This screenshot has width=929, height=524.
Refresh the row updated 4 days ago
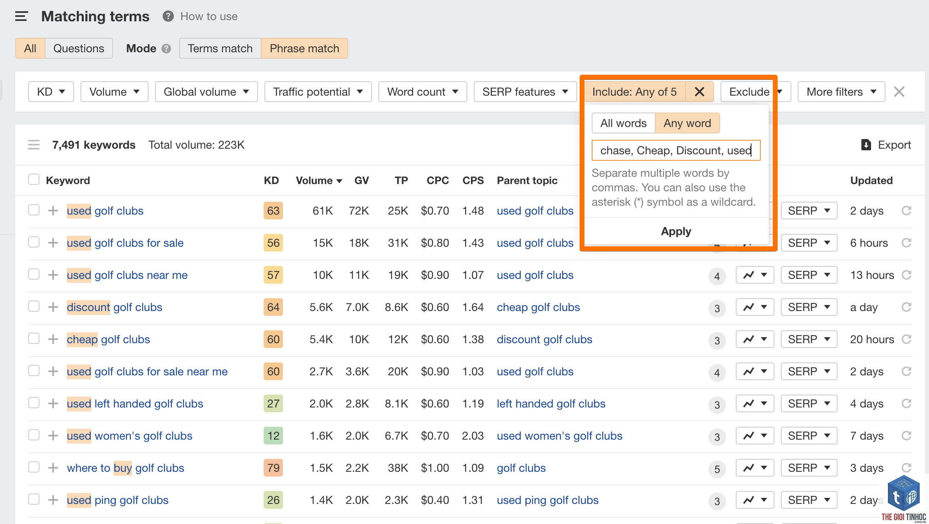point(906,403)
